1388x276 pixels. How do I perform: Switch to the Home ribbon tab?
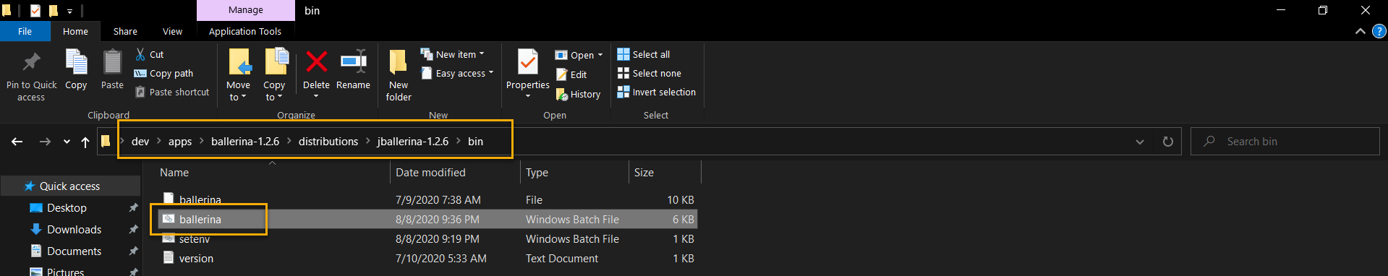tap(75, 31)
